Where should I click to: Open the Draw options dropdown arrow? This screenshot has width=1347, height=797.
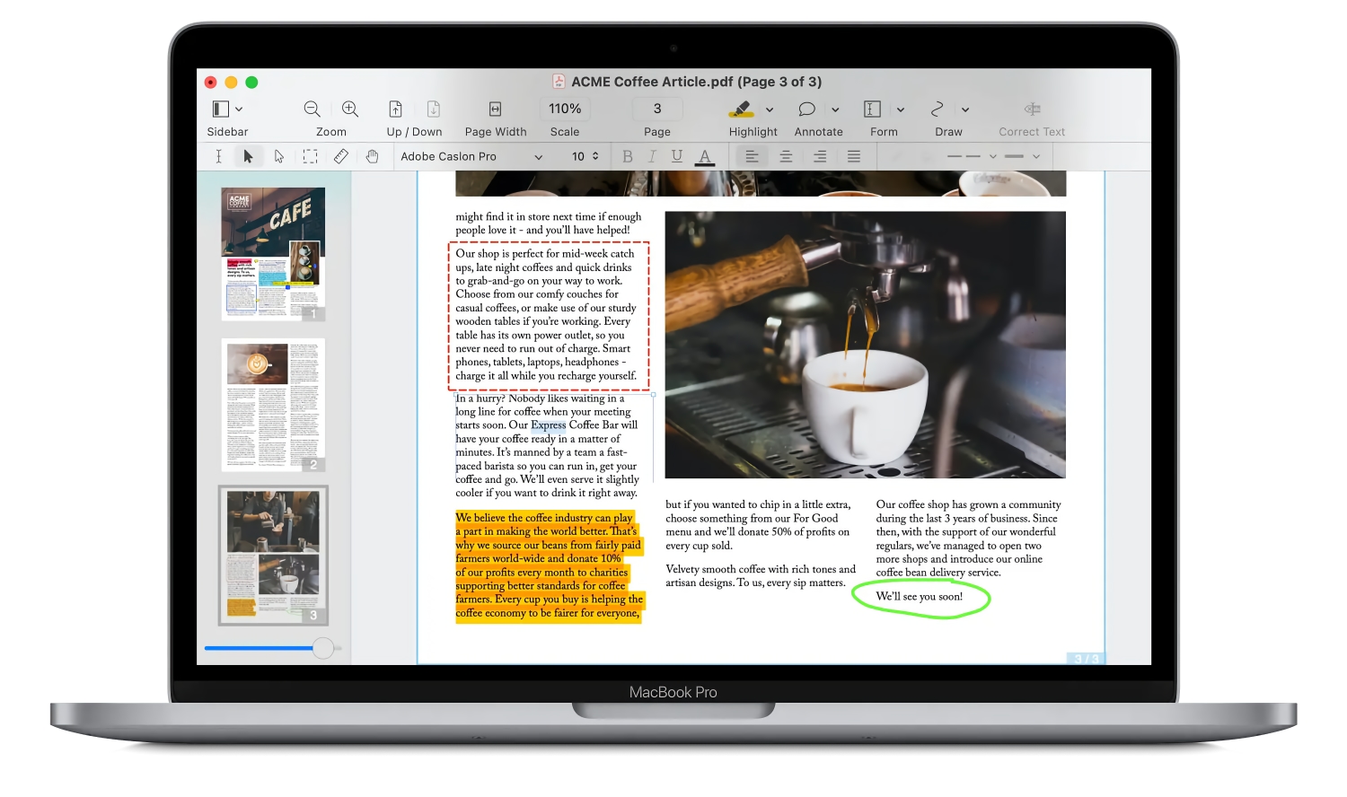[x=965, y=109]
